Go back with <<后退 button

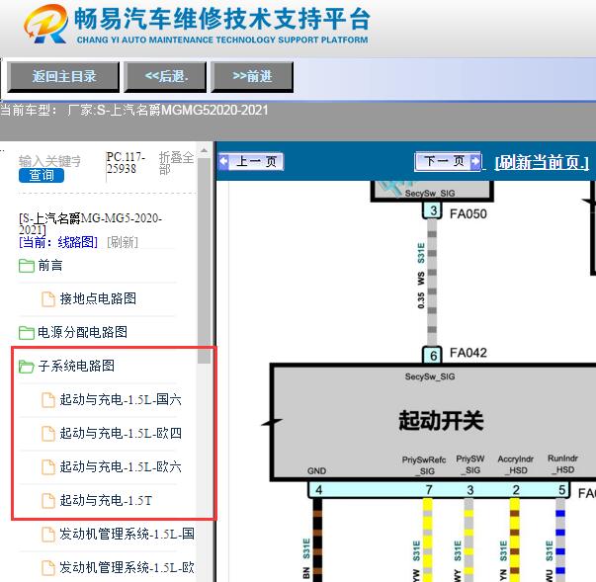coord(165,77)
